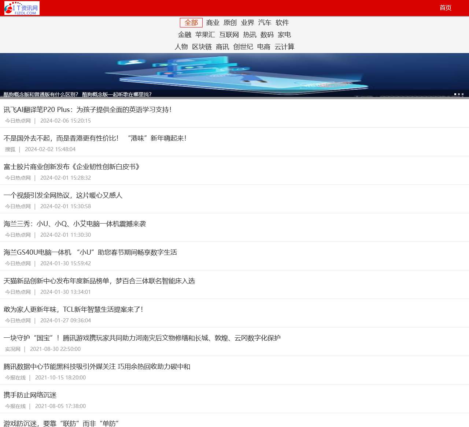Open the 热讯 category
The image size is (469, 427).
click(x=250, y=35)
